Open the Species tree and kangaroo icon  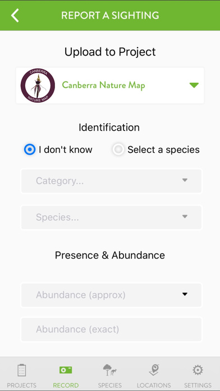[110, 370]
